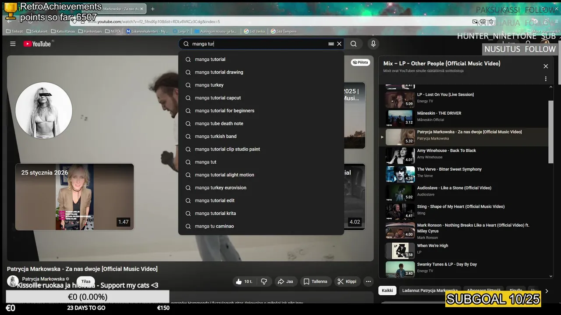The image size is (561, 315).
Task: Select the Kaikki filter chip
Action: tap(387, 290)
